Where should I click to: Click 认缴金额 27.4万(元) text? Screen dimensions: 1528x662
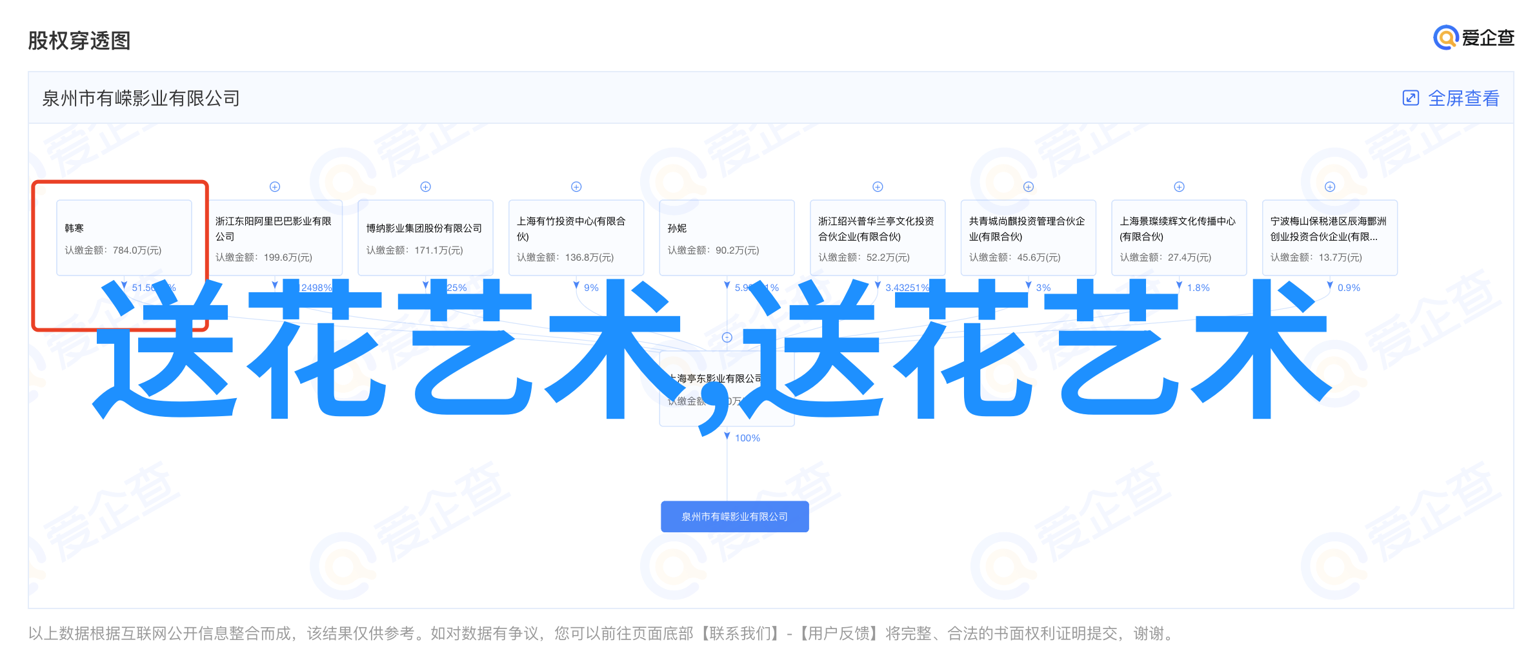pos(1165,257)
